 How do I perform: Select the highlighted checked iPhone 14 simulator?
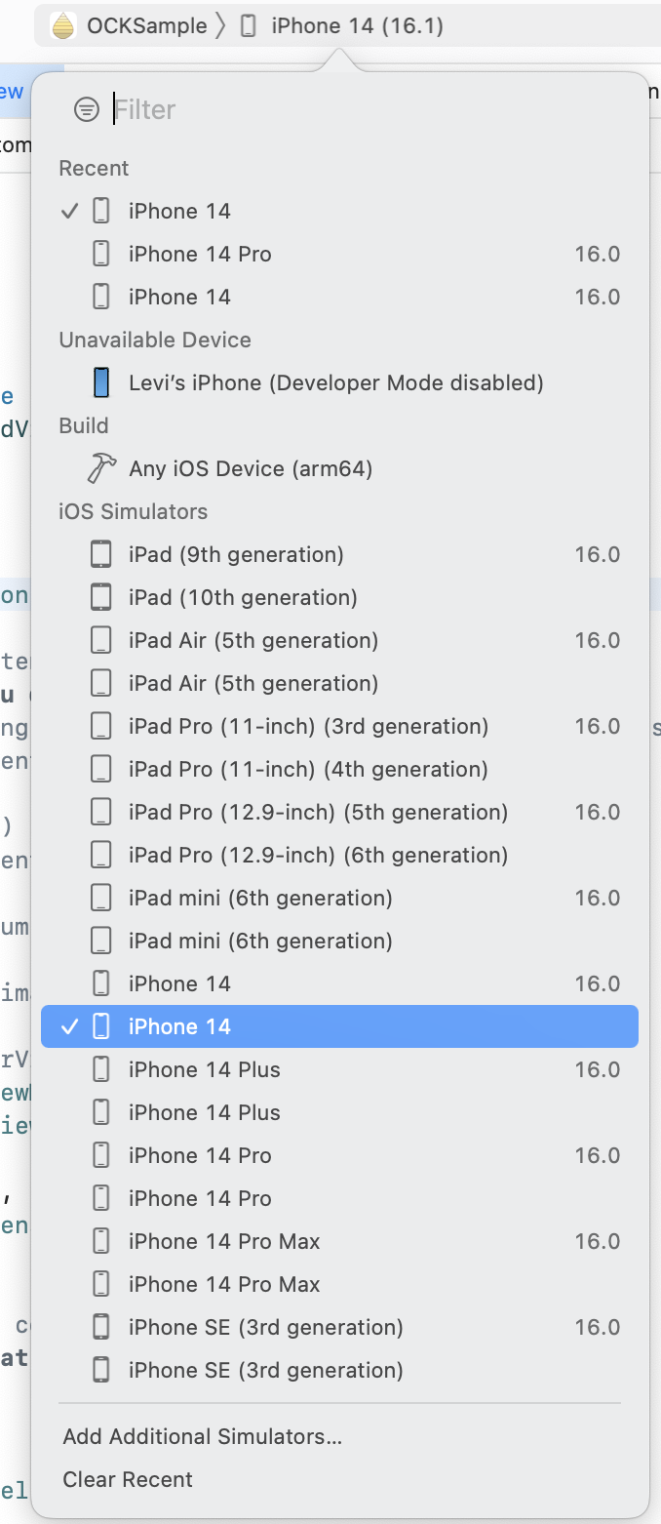pyautogui.click(x=339, y=1026)
